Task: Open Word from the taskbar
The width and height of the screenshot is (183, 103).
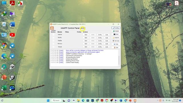Action: (x=121, y=100)
